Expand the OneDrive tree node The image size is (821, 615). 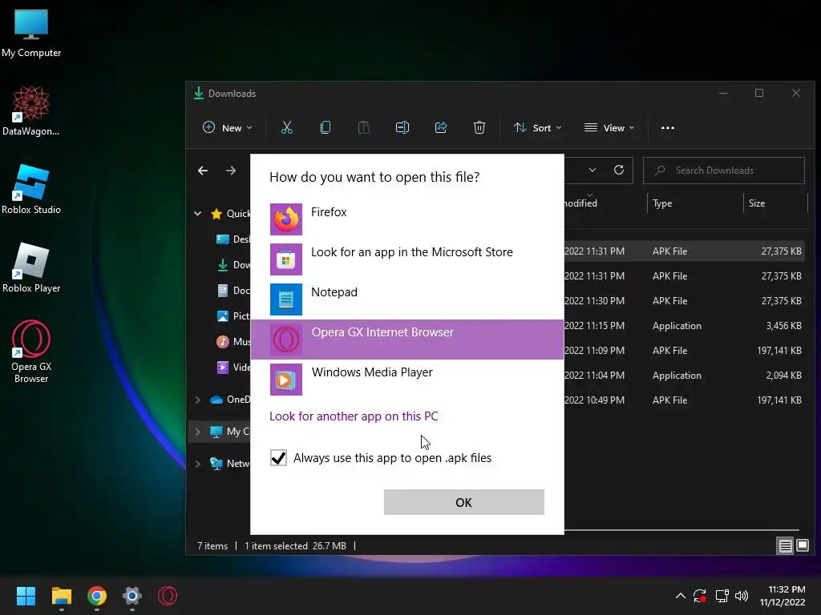[198, 400]
